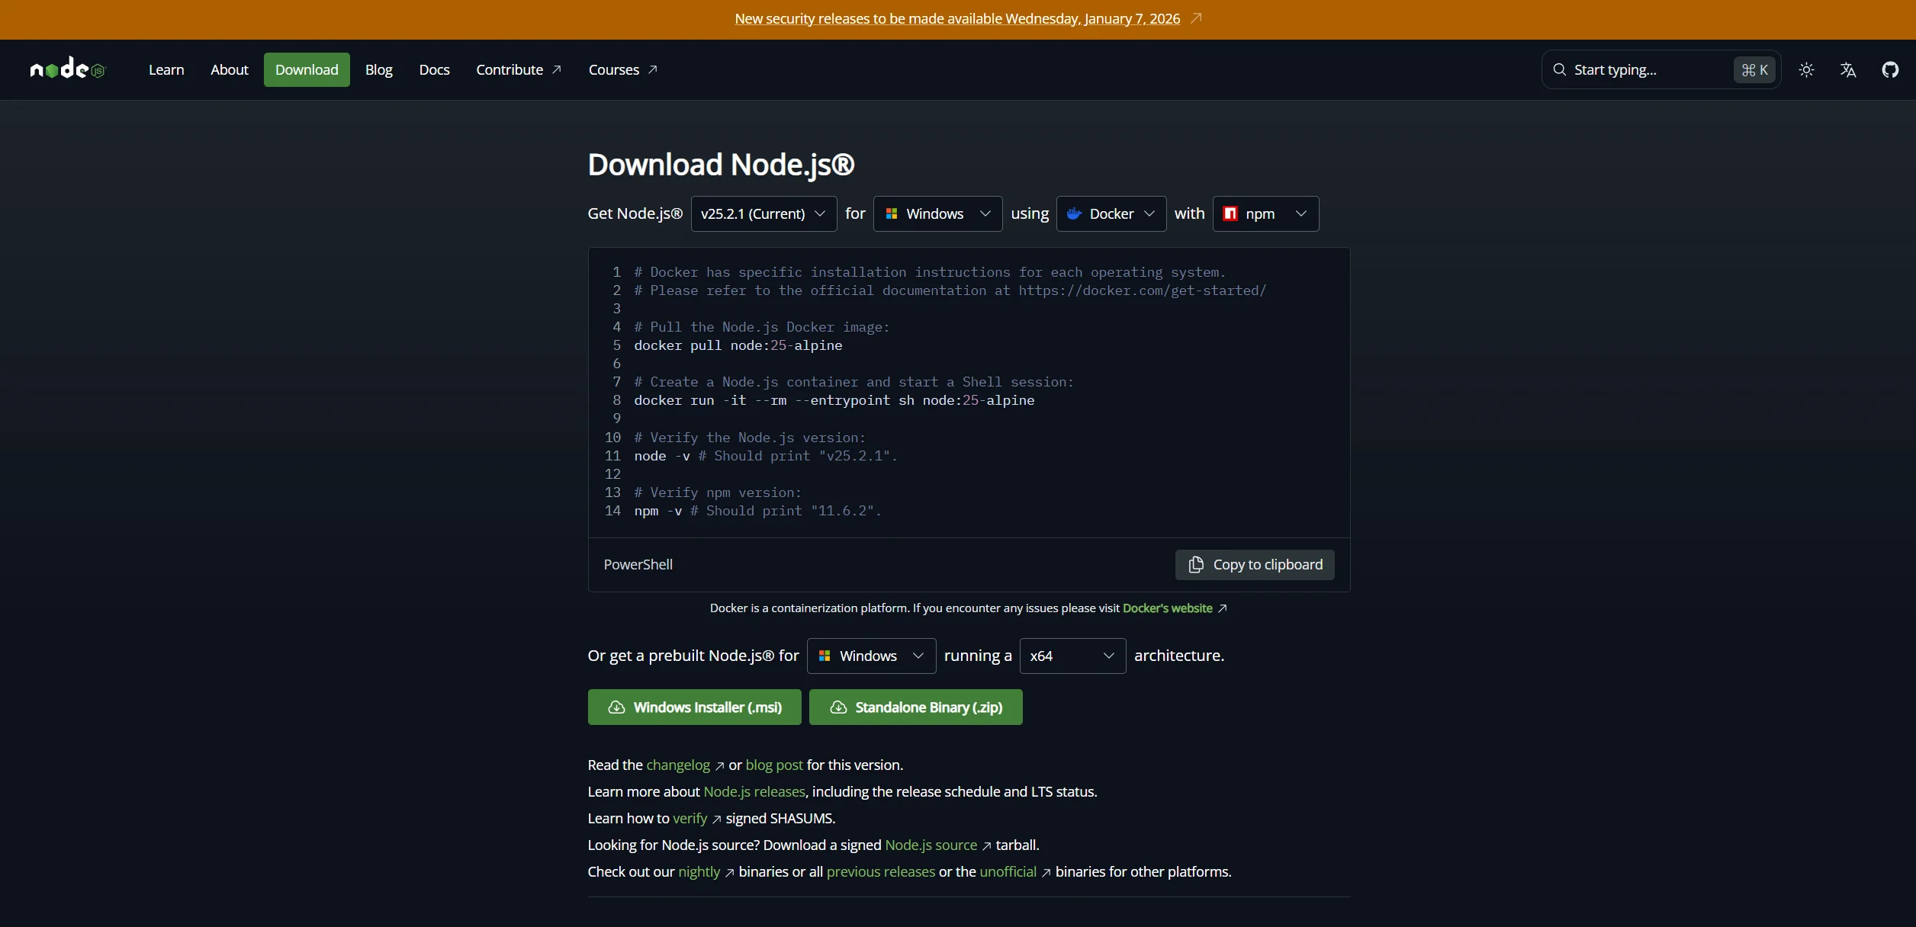The image size is (1916, 927).
Task: Open the changelog for this version
Action: pos(677,765)
